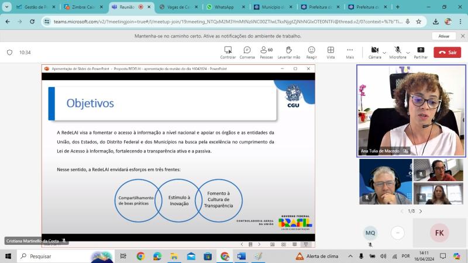Show hidden system tray icons

pos(350,256)
